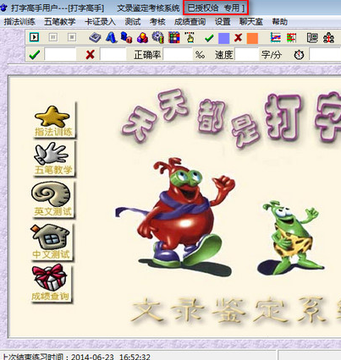Screen dimensions: 341x360
Task: Click the 字/分 unit label
Action: coord(272,55)
